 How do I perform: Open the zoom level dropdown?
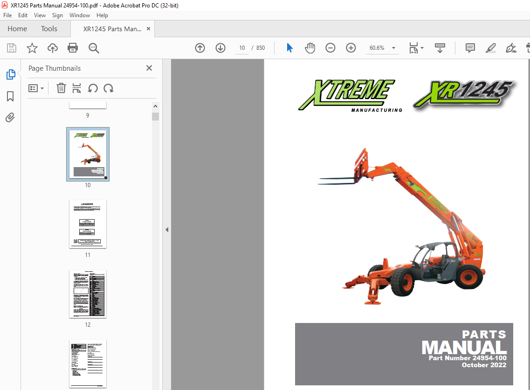click(x=393, y=48)
